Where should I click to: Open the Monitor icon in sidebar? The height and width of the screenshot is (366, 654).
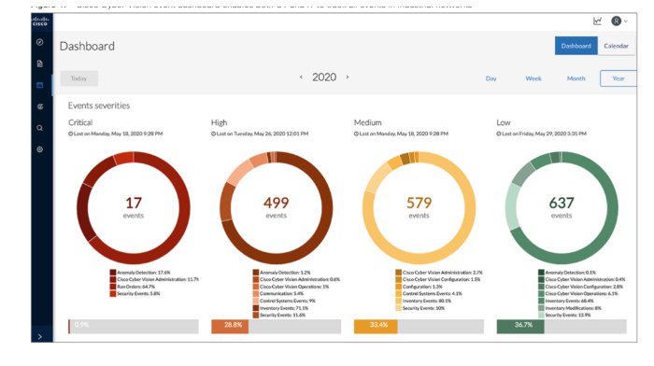tap(40, 106)
